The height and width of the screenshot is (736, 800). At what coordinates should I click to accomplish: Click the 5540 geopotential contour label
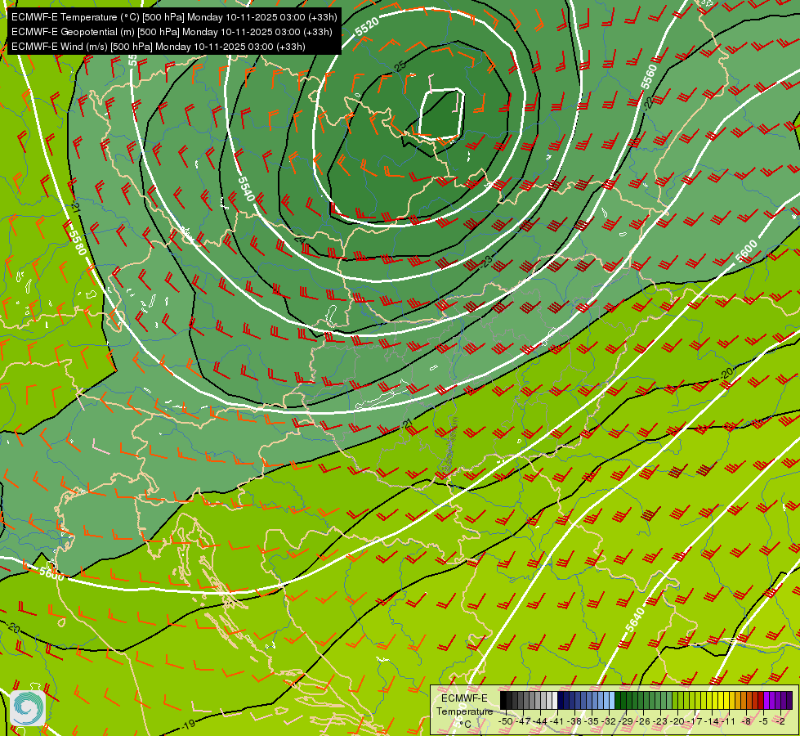[x=246, y=189]
